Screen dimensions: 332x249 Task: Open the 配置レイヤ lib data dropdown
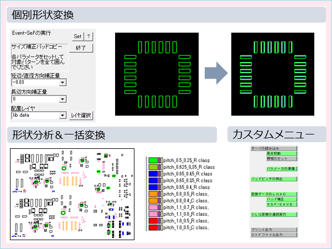pyautogui.click(x=63, y=116)
